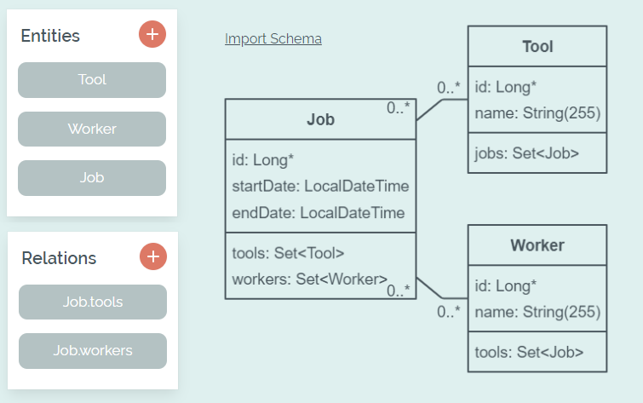
Task: Add a new relation with the plus icon
Action: pyautogui.click(x=153, y=256)
